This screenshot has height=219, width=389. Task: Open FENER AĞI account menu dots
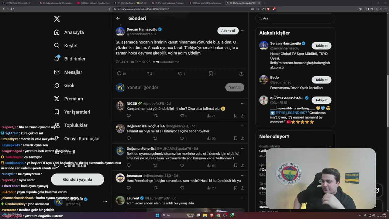105,201
